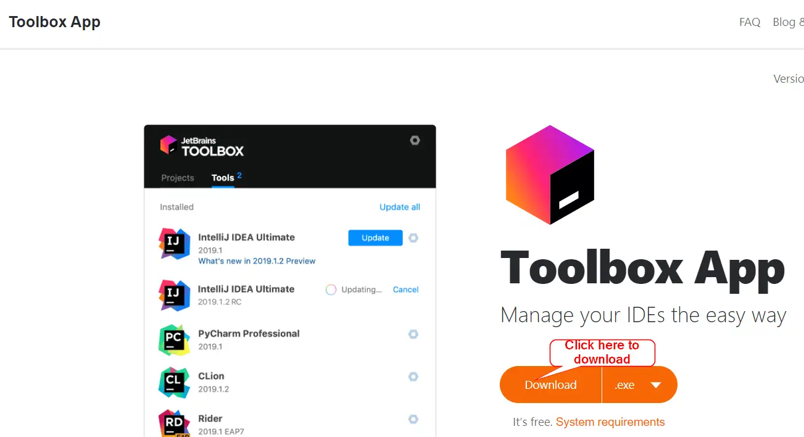This screenshot has width=804, height=437.
Task: Click the blue Update button
Action: [375, 238]
